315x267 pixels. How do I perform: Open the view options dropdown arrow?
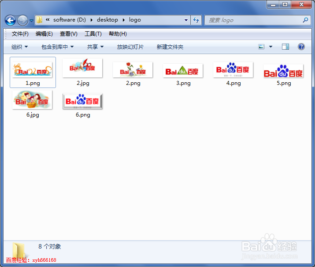pos(271,47)
